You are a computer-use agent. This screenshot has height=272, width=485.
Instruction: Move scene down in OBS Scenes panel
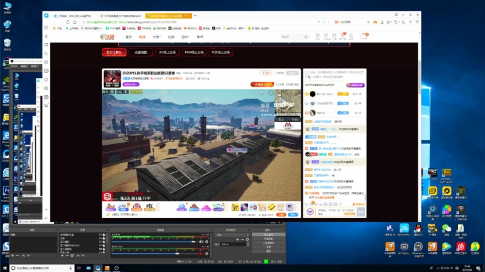(x=28, y=255)
